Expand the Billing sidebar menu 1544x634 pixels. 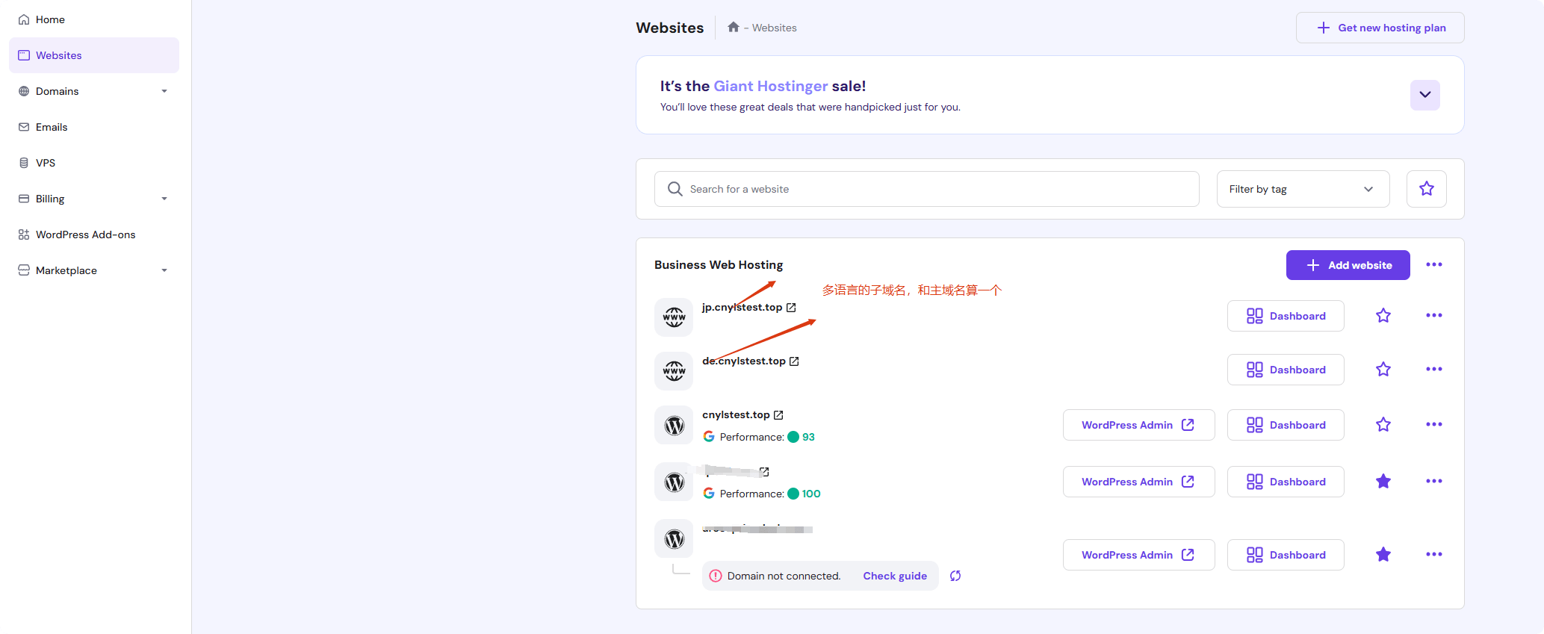(94, 199)
